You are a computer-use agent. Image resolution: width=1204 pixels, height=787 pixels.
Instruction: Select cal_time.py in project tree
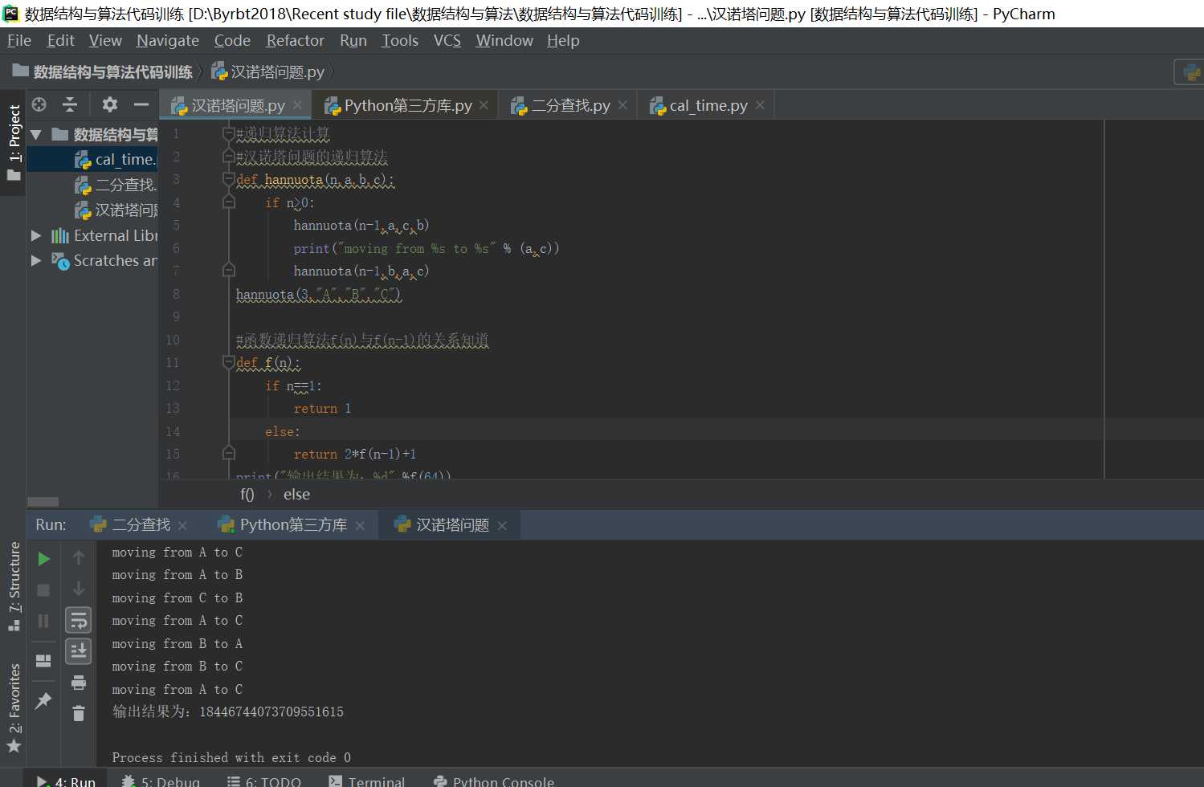pos(93,159)
